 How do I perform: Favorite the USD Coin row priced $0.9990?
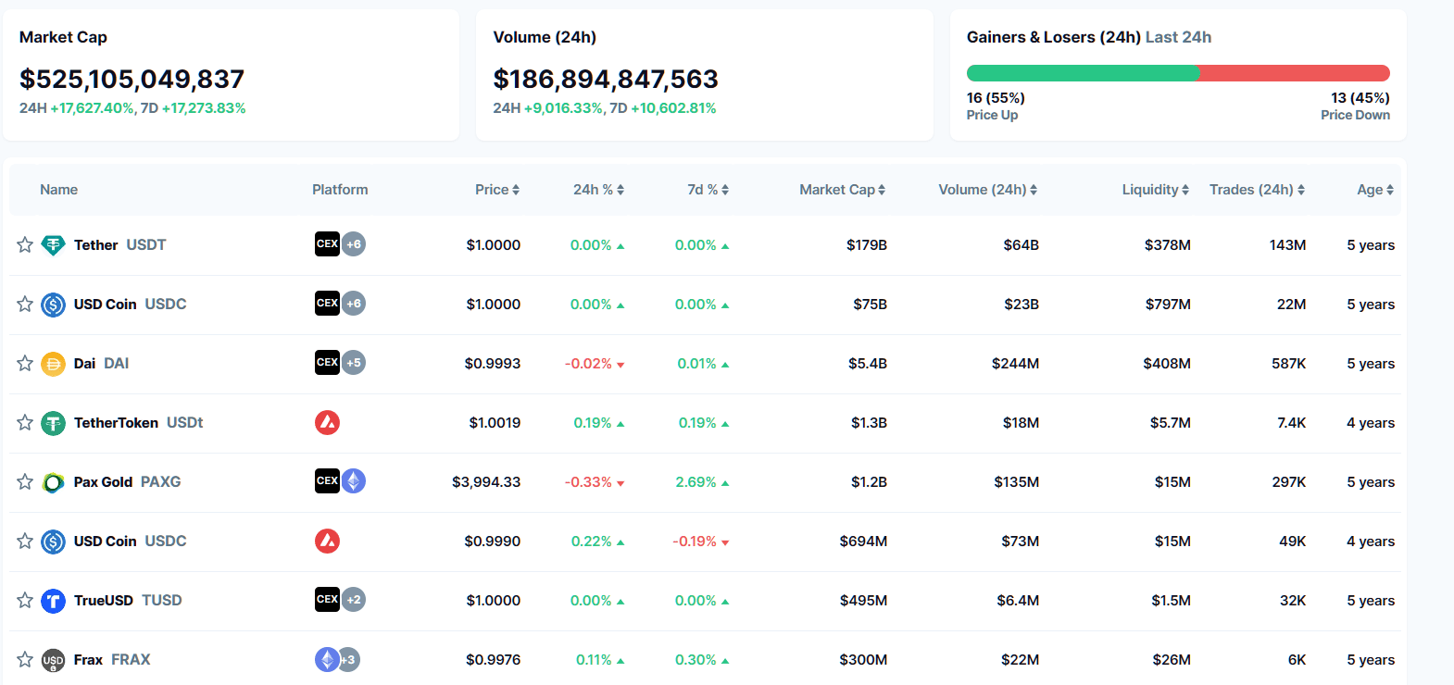[x=25, y=541]
